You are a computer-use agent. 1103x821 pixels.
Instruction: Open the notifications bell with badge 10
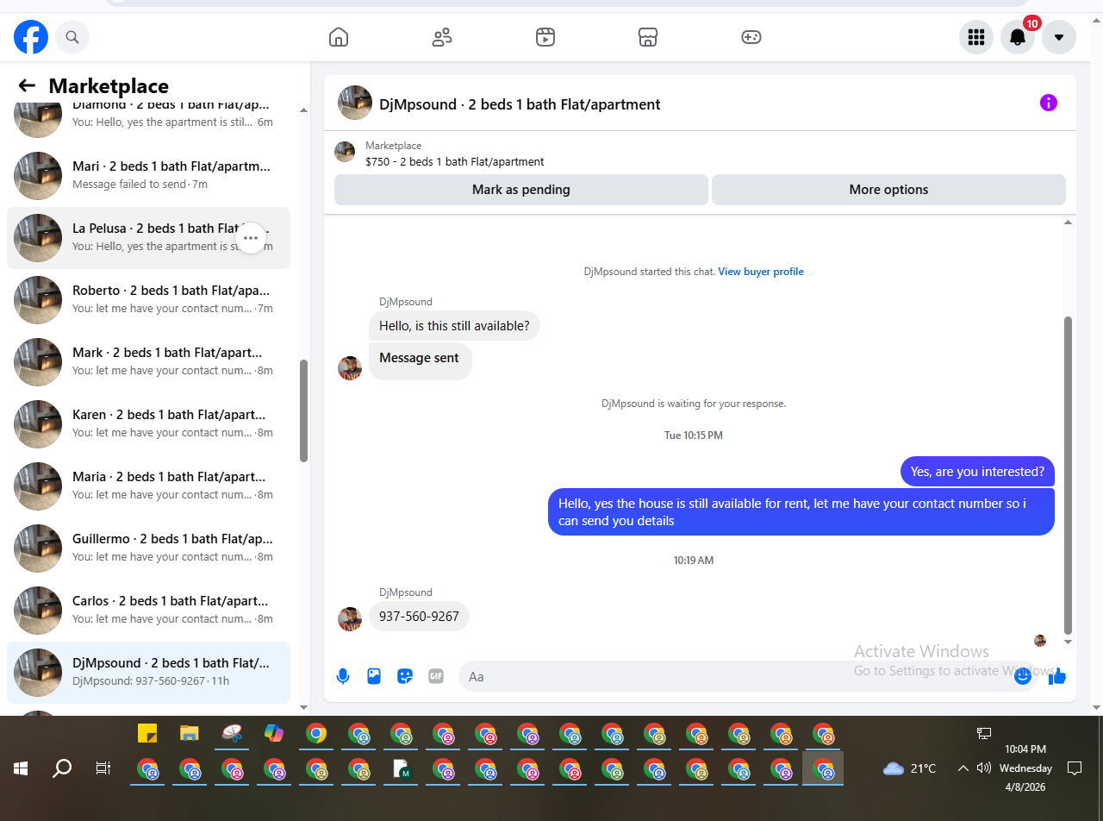[x=1018, y=37]
